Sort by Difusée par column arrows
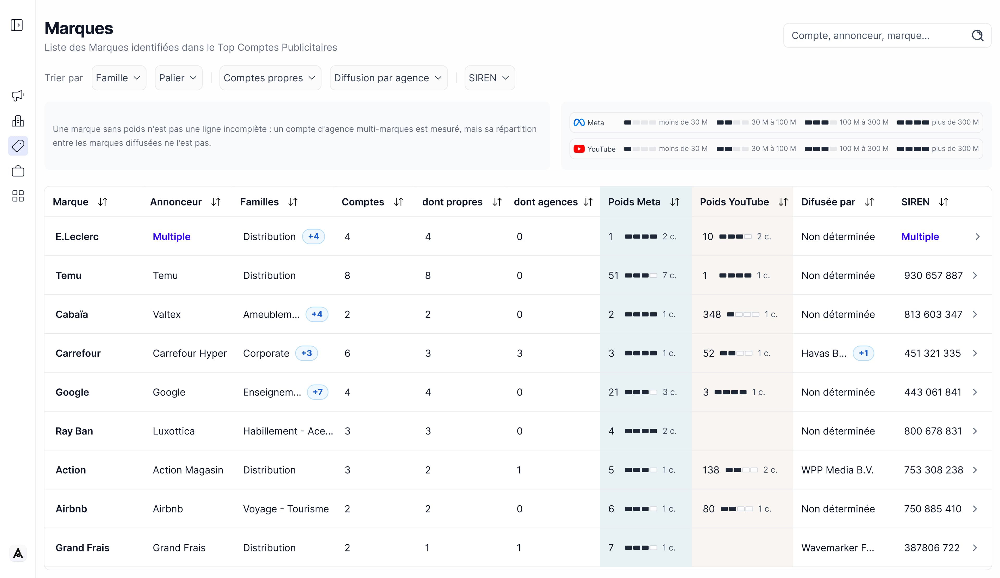1000x578 pixels. 870,202
